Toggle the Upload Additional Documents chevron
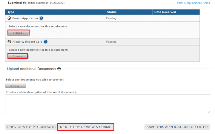Screen dimensions: 215x134 (x=59, y=69)
